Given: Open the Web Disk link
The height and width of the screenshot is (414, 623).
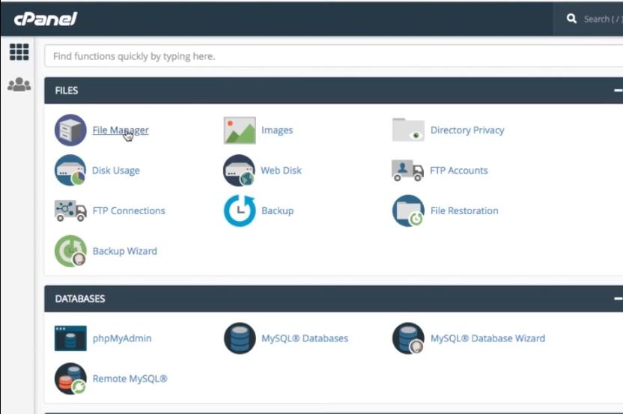Looking at the screenshot, I should tap(281, 171).
